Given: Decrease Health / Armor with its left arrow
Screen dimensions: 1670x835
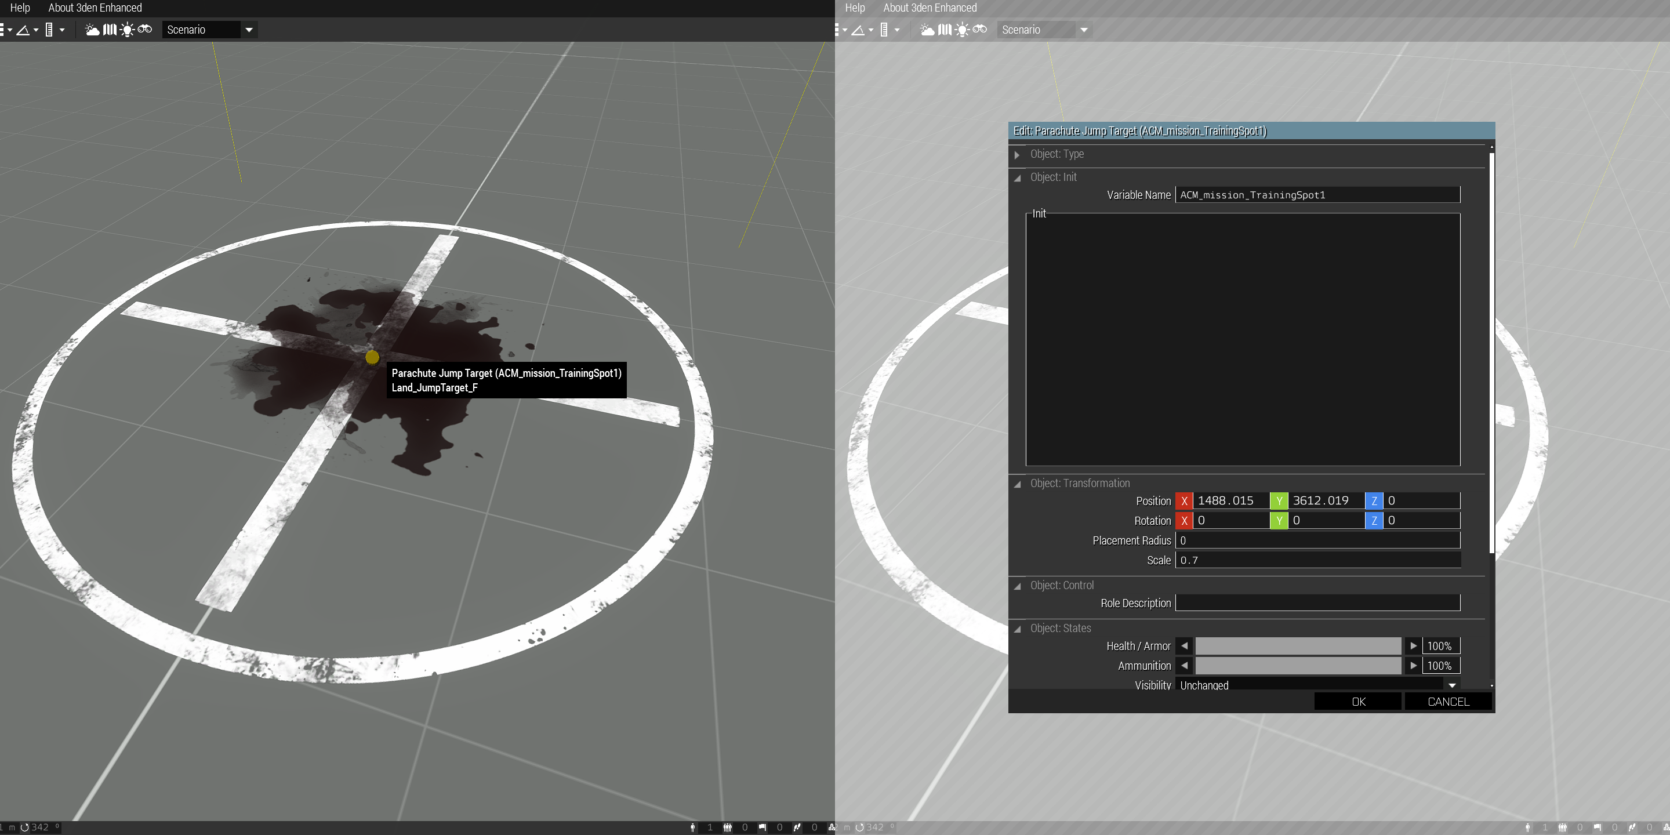Looking at the screenshot, I should [1185, 646].
